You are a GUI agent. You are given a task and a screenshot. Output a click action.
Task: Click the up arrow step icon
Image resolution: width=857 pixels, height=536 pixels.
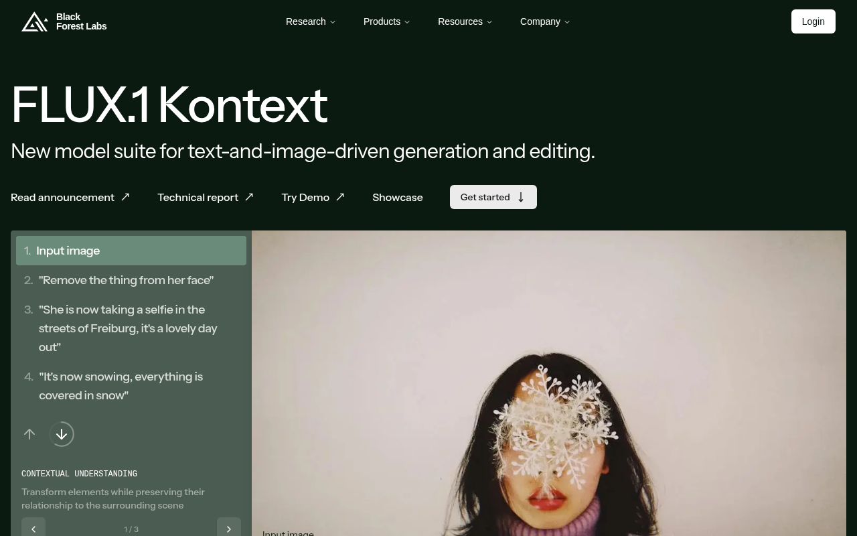tap(29, 434)
